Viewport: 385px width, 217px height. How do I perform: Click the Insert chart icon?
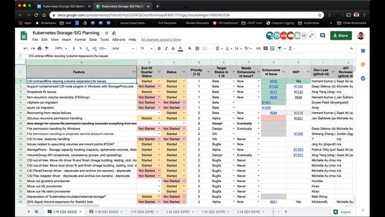pos(273,48)
